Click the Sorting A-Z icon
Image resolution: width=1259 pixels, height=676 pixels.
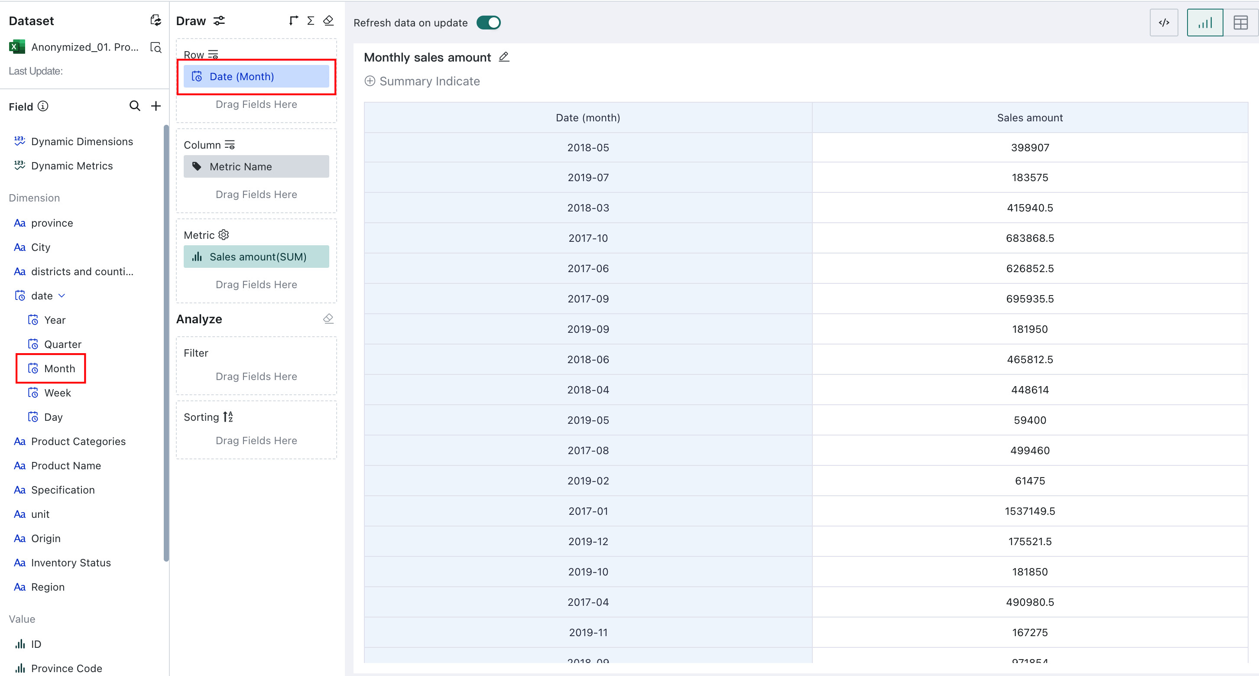[x=228, y=416]
